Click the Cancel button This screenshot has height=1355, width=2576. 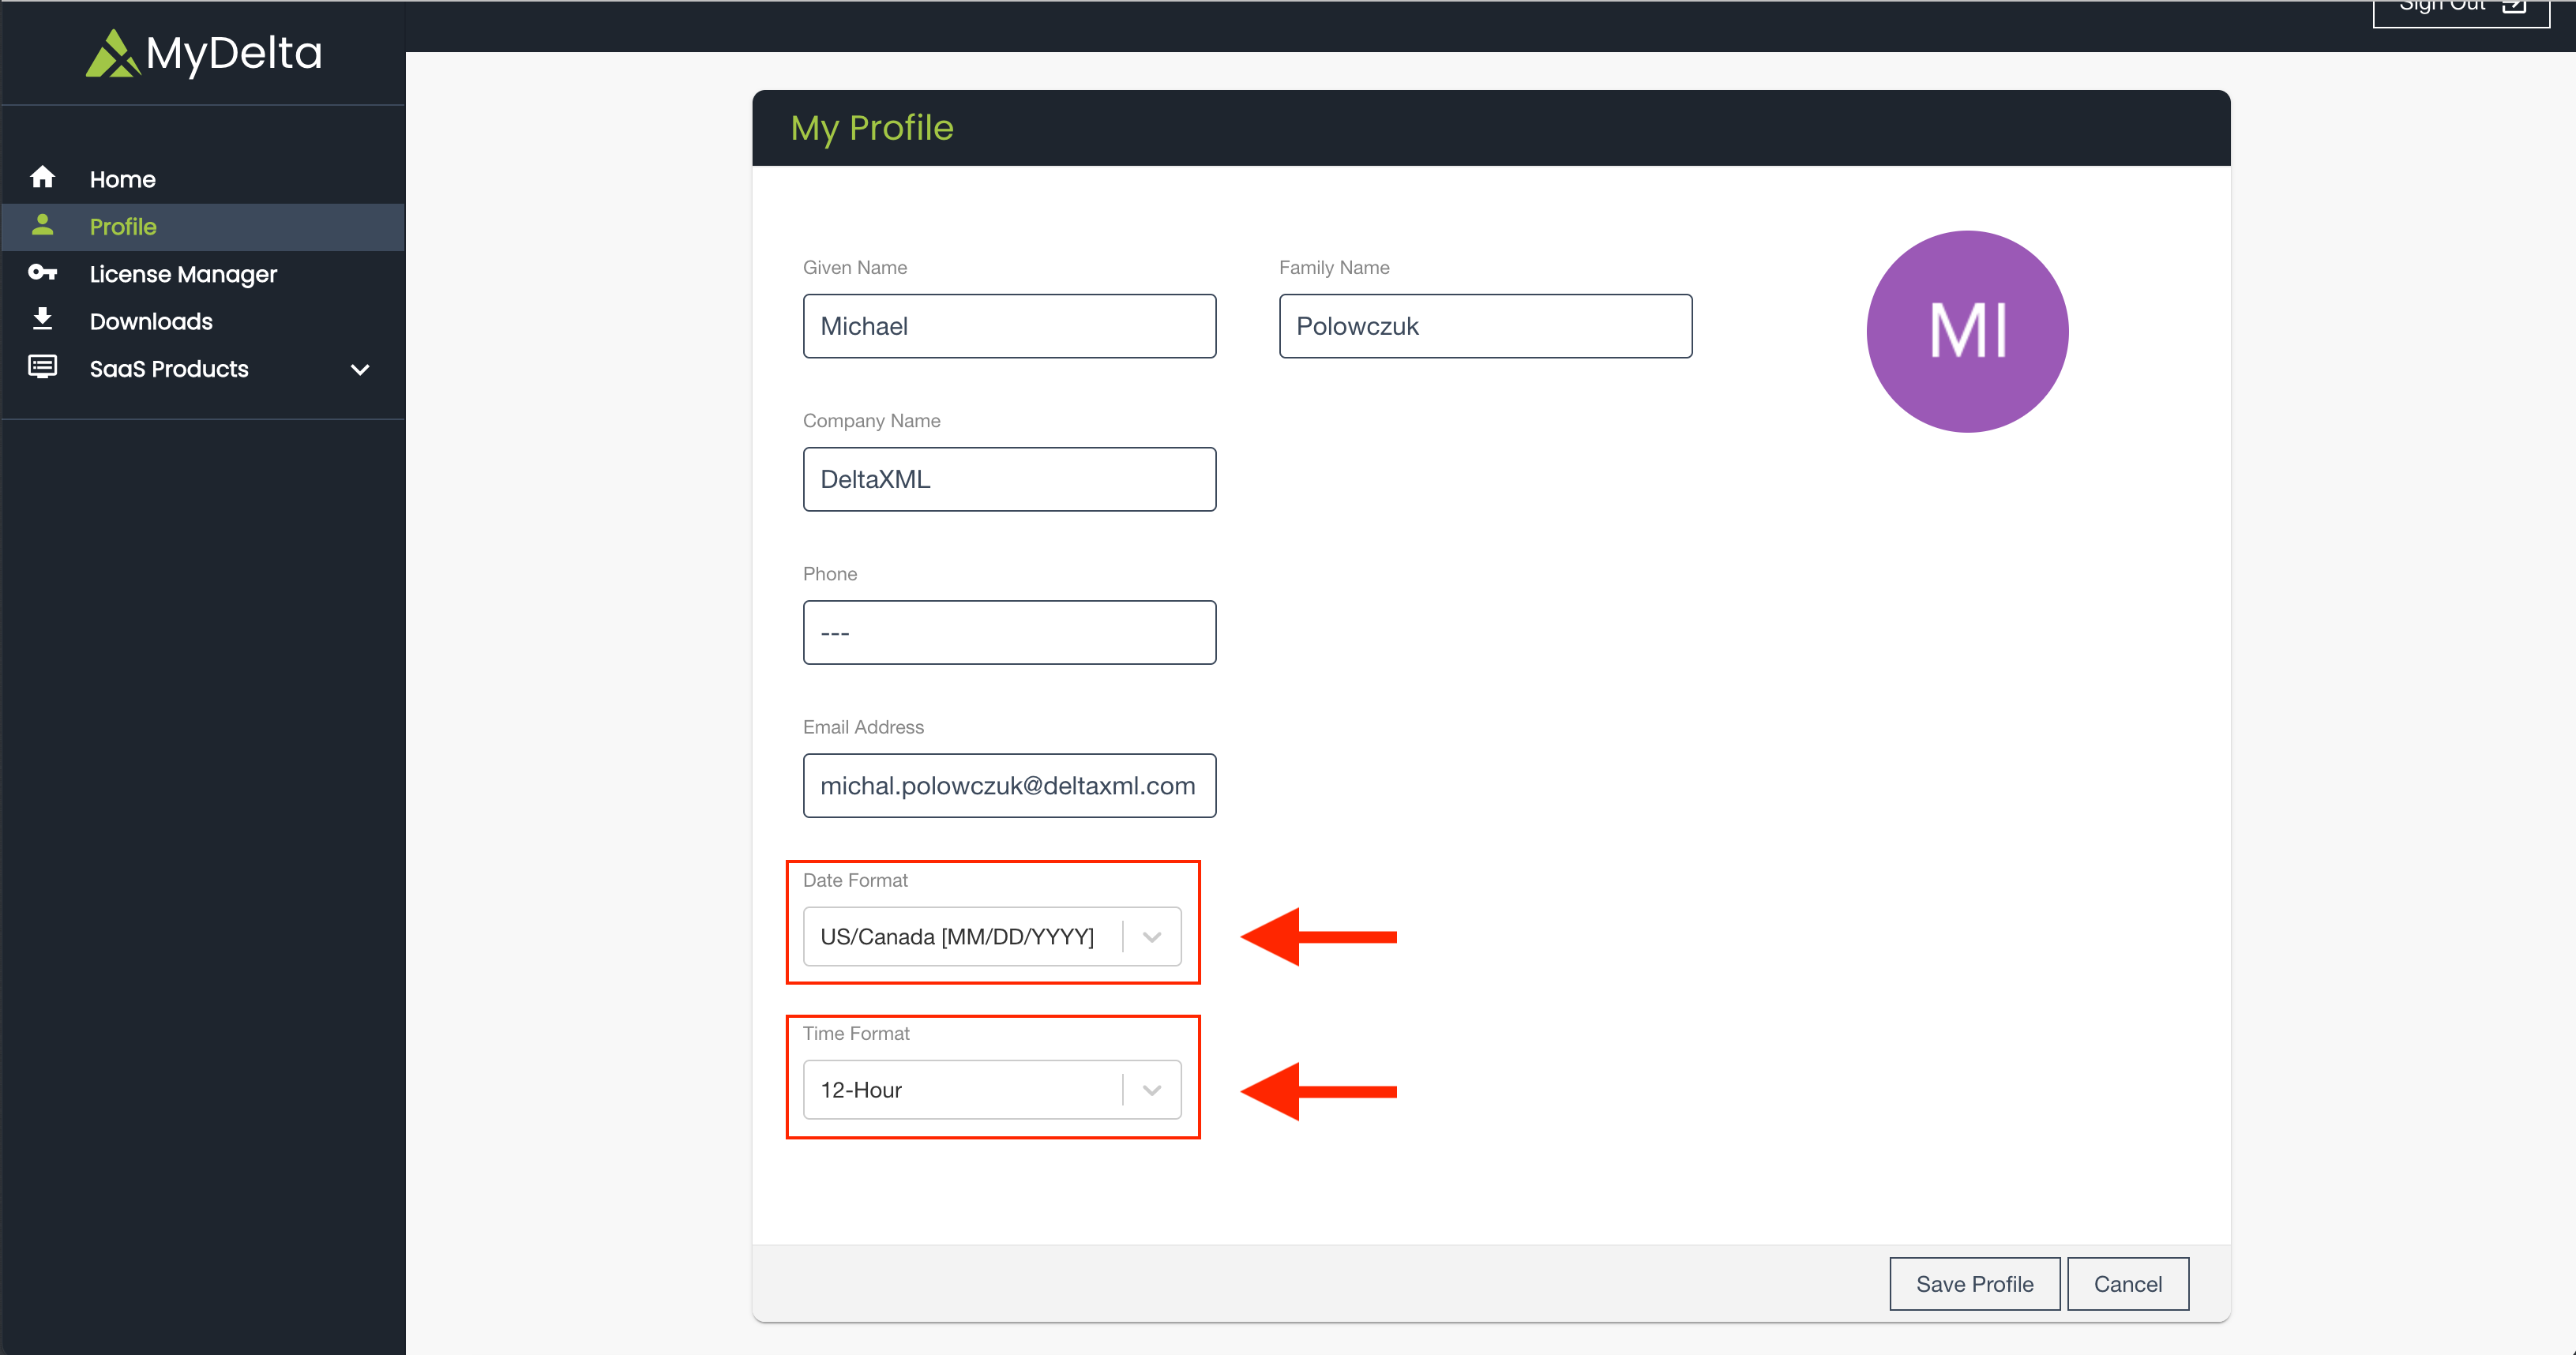click(x=2127, y=1283)
